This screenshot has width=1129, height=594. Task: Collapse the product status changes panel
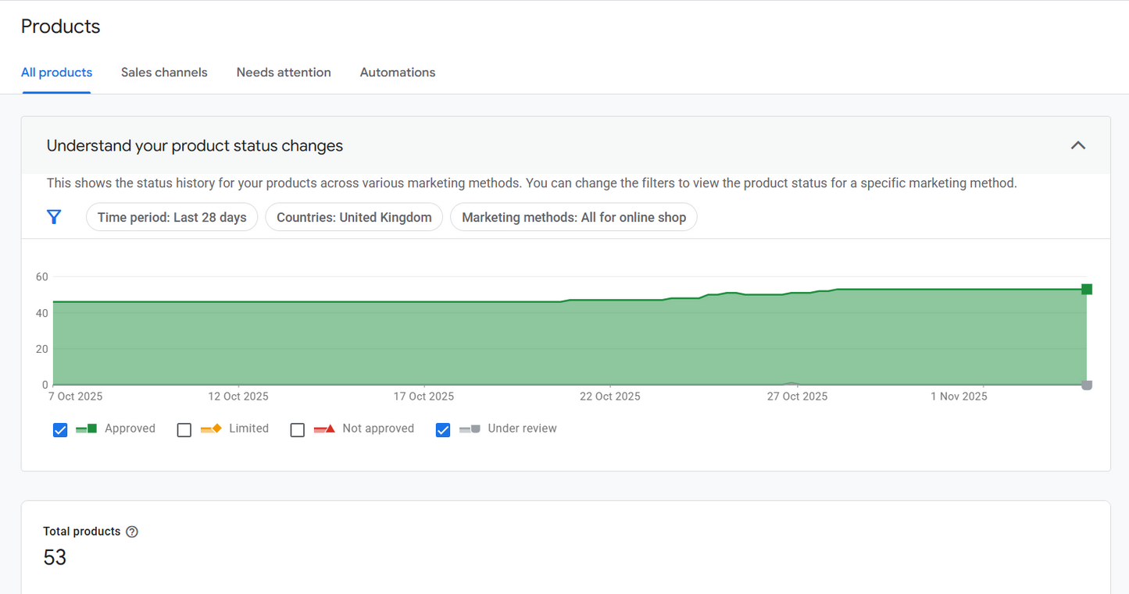(1078, 145)
